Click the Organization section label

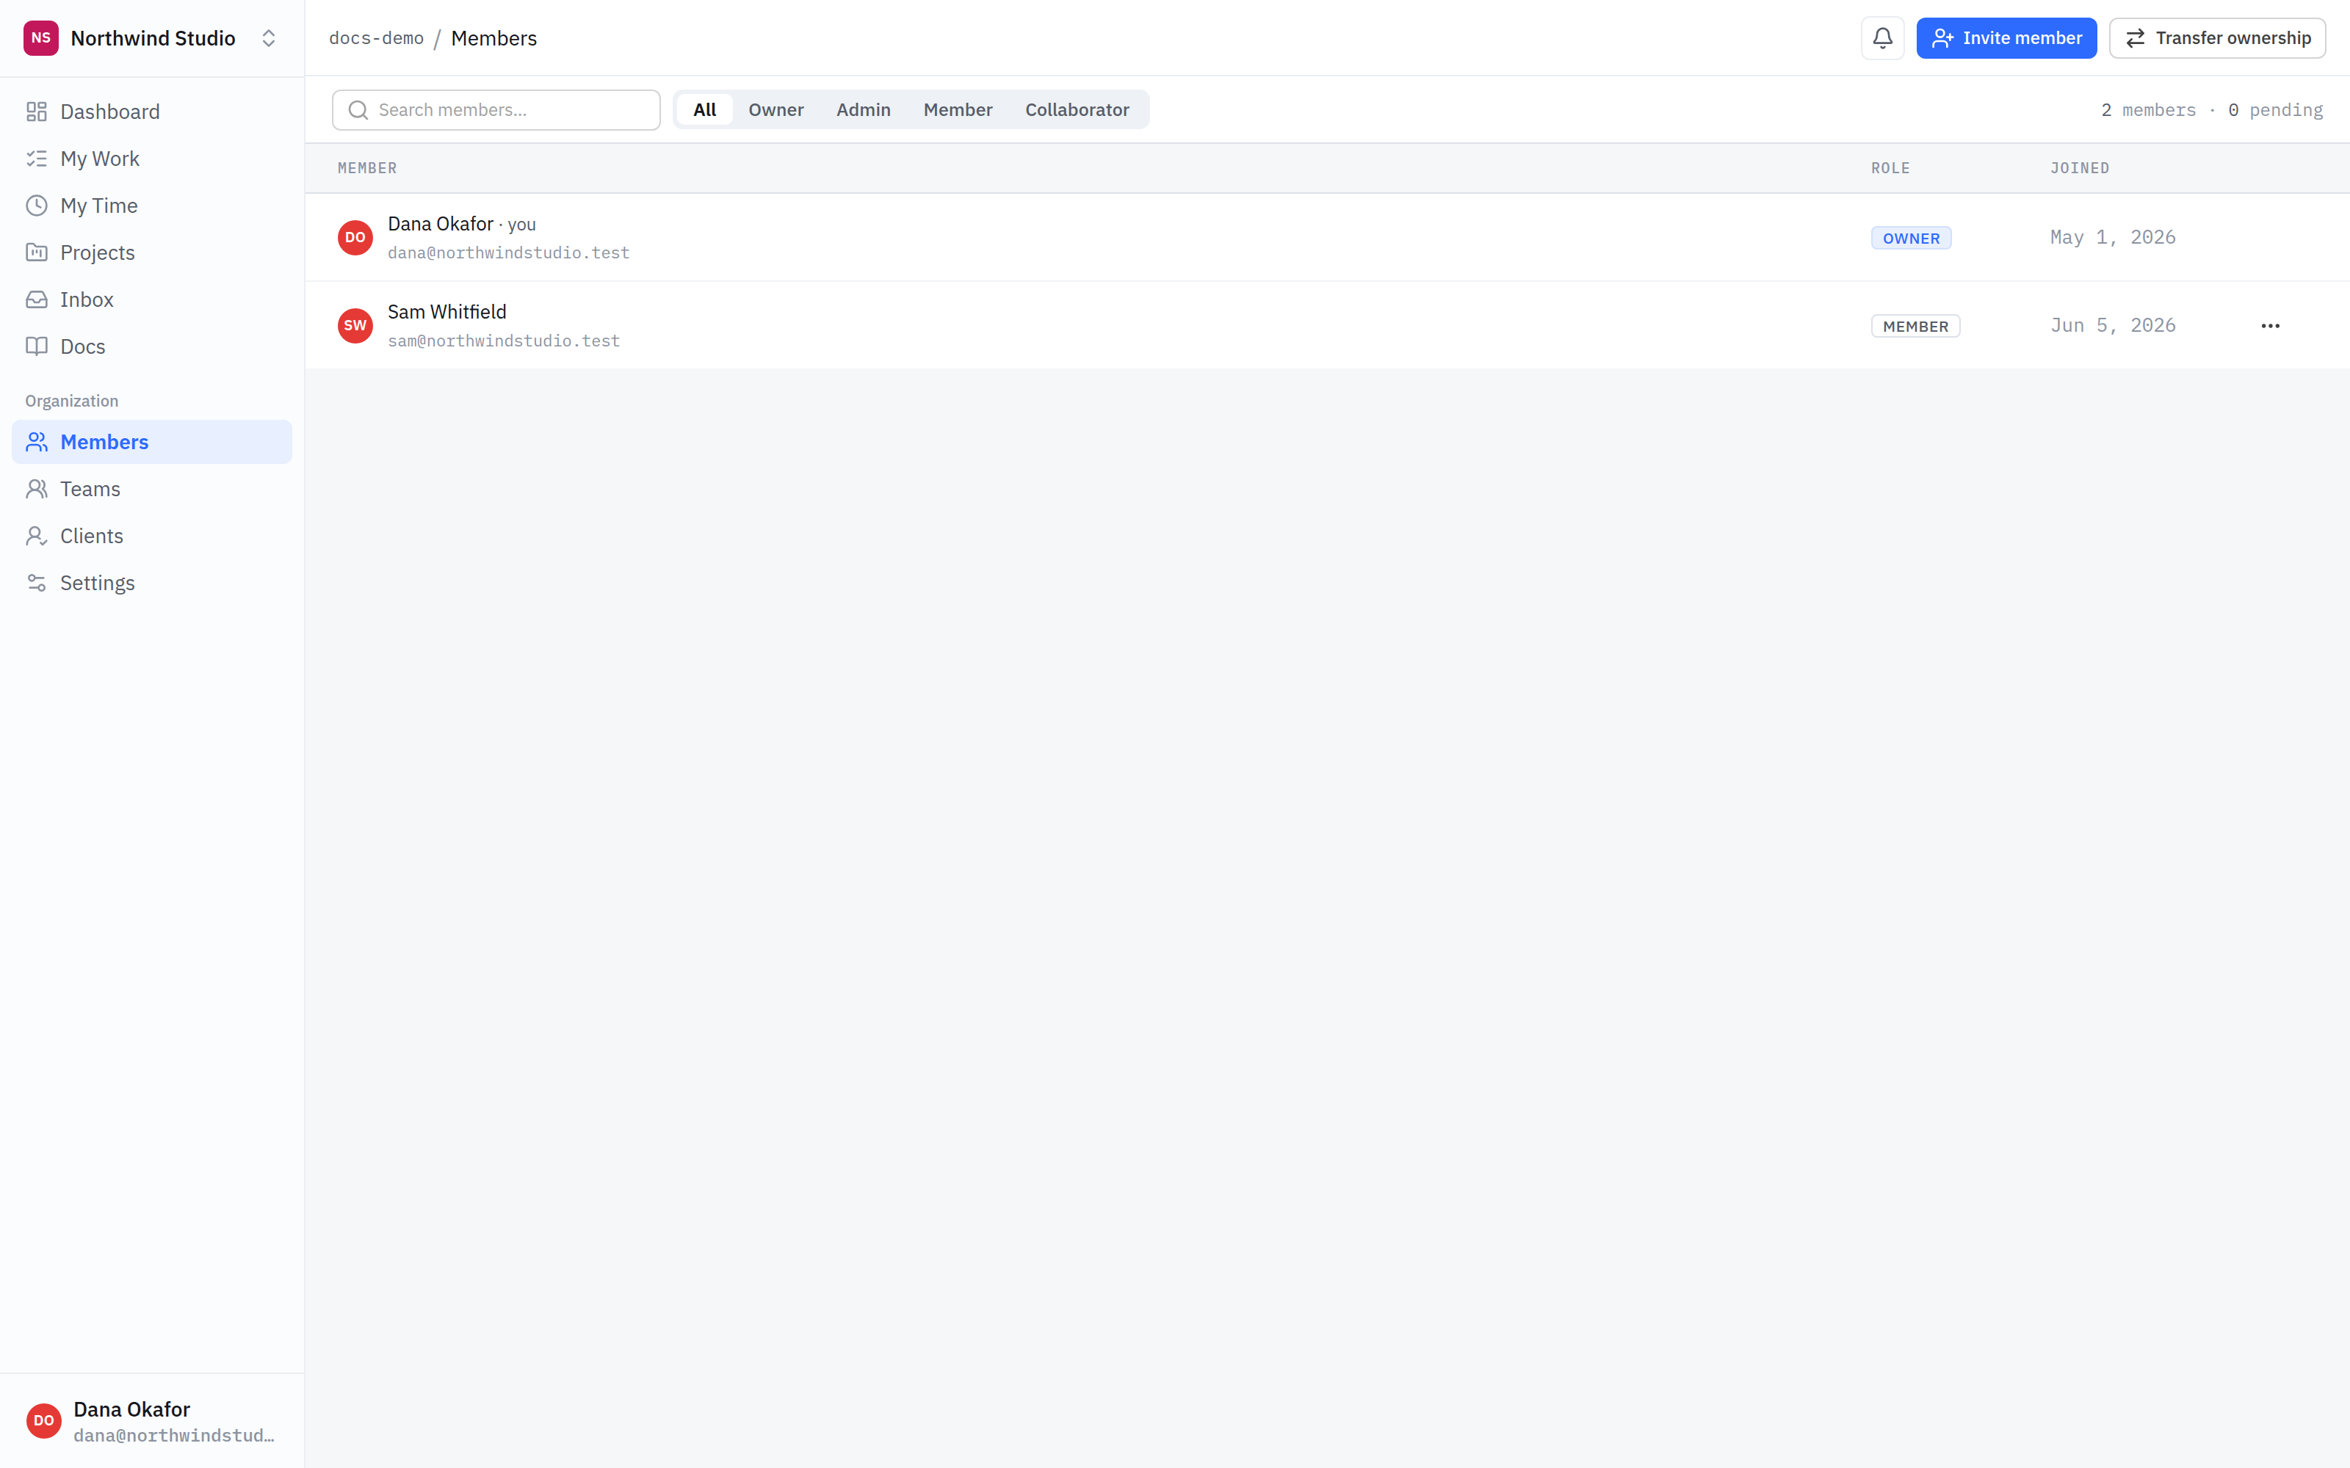tap(72, 401)
